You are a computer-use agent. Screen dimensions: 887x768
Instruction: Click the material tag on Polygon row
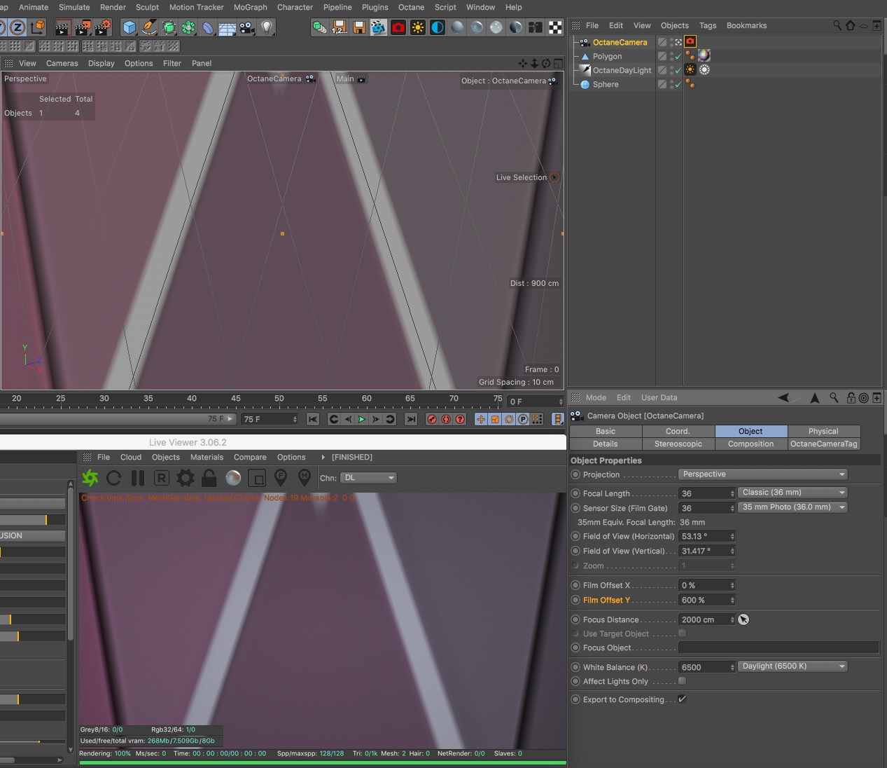[704, 55]
